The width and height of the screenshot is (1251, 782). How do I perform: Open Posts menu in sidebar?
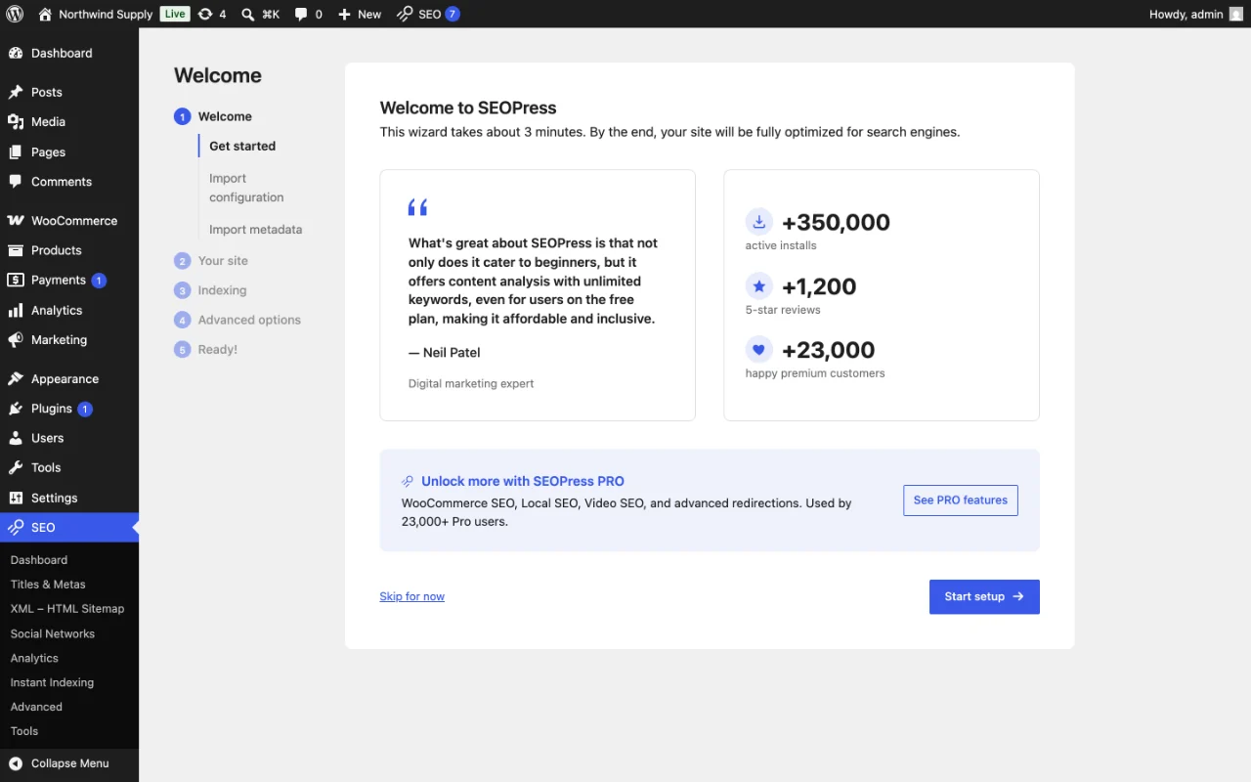tap(69, 92)
